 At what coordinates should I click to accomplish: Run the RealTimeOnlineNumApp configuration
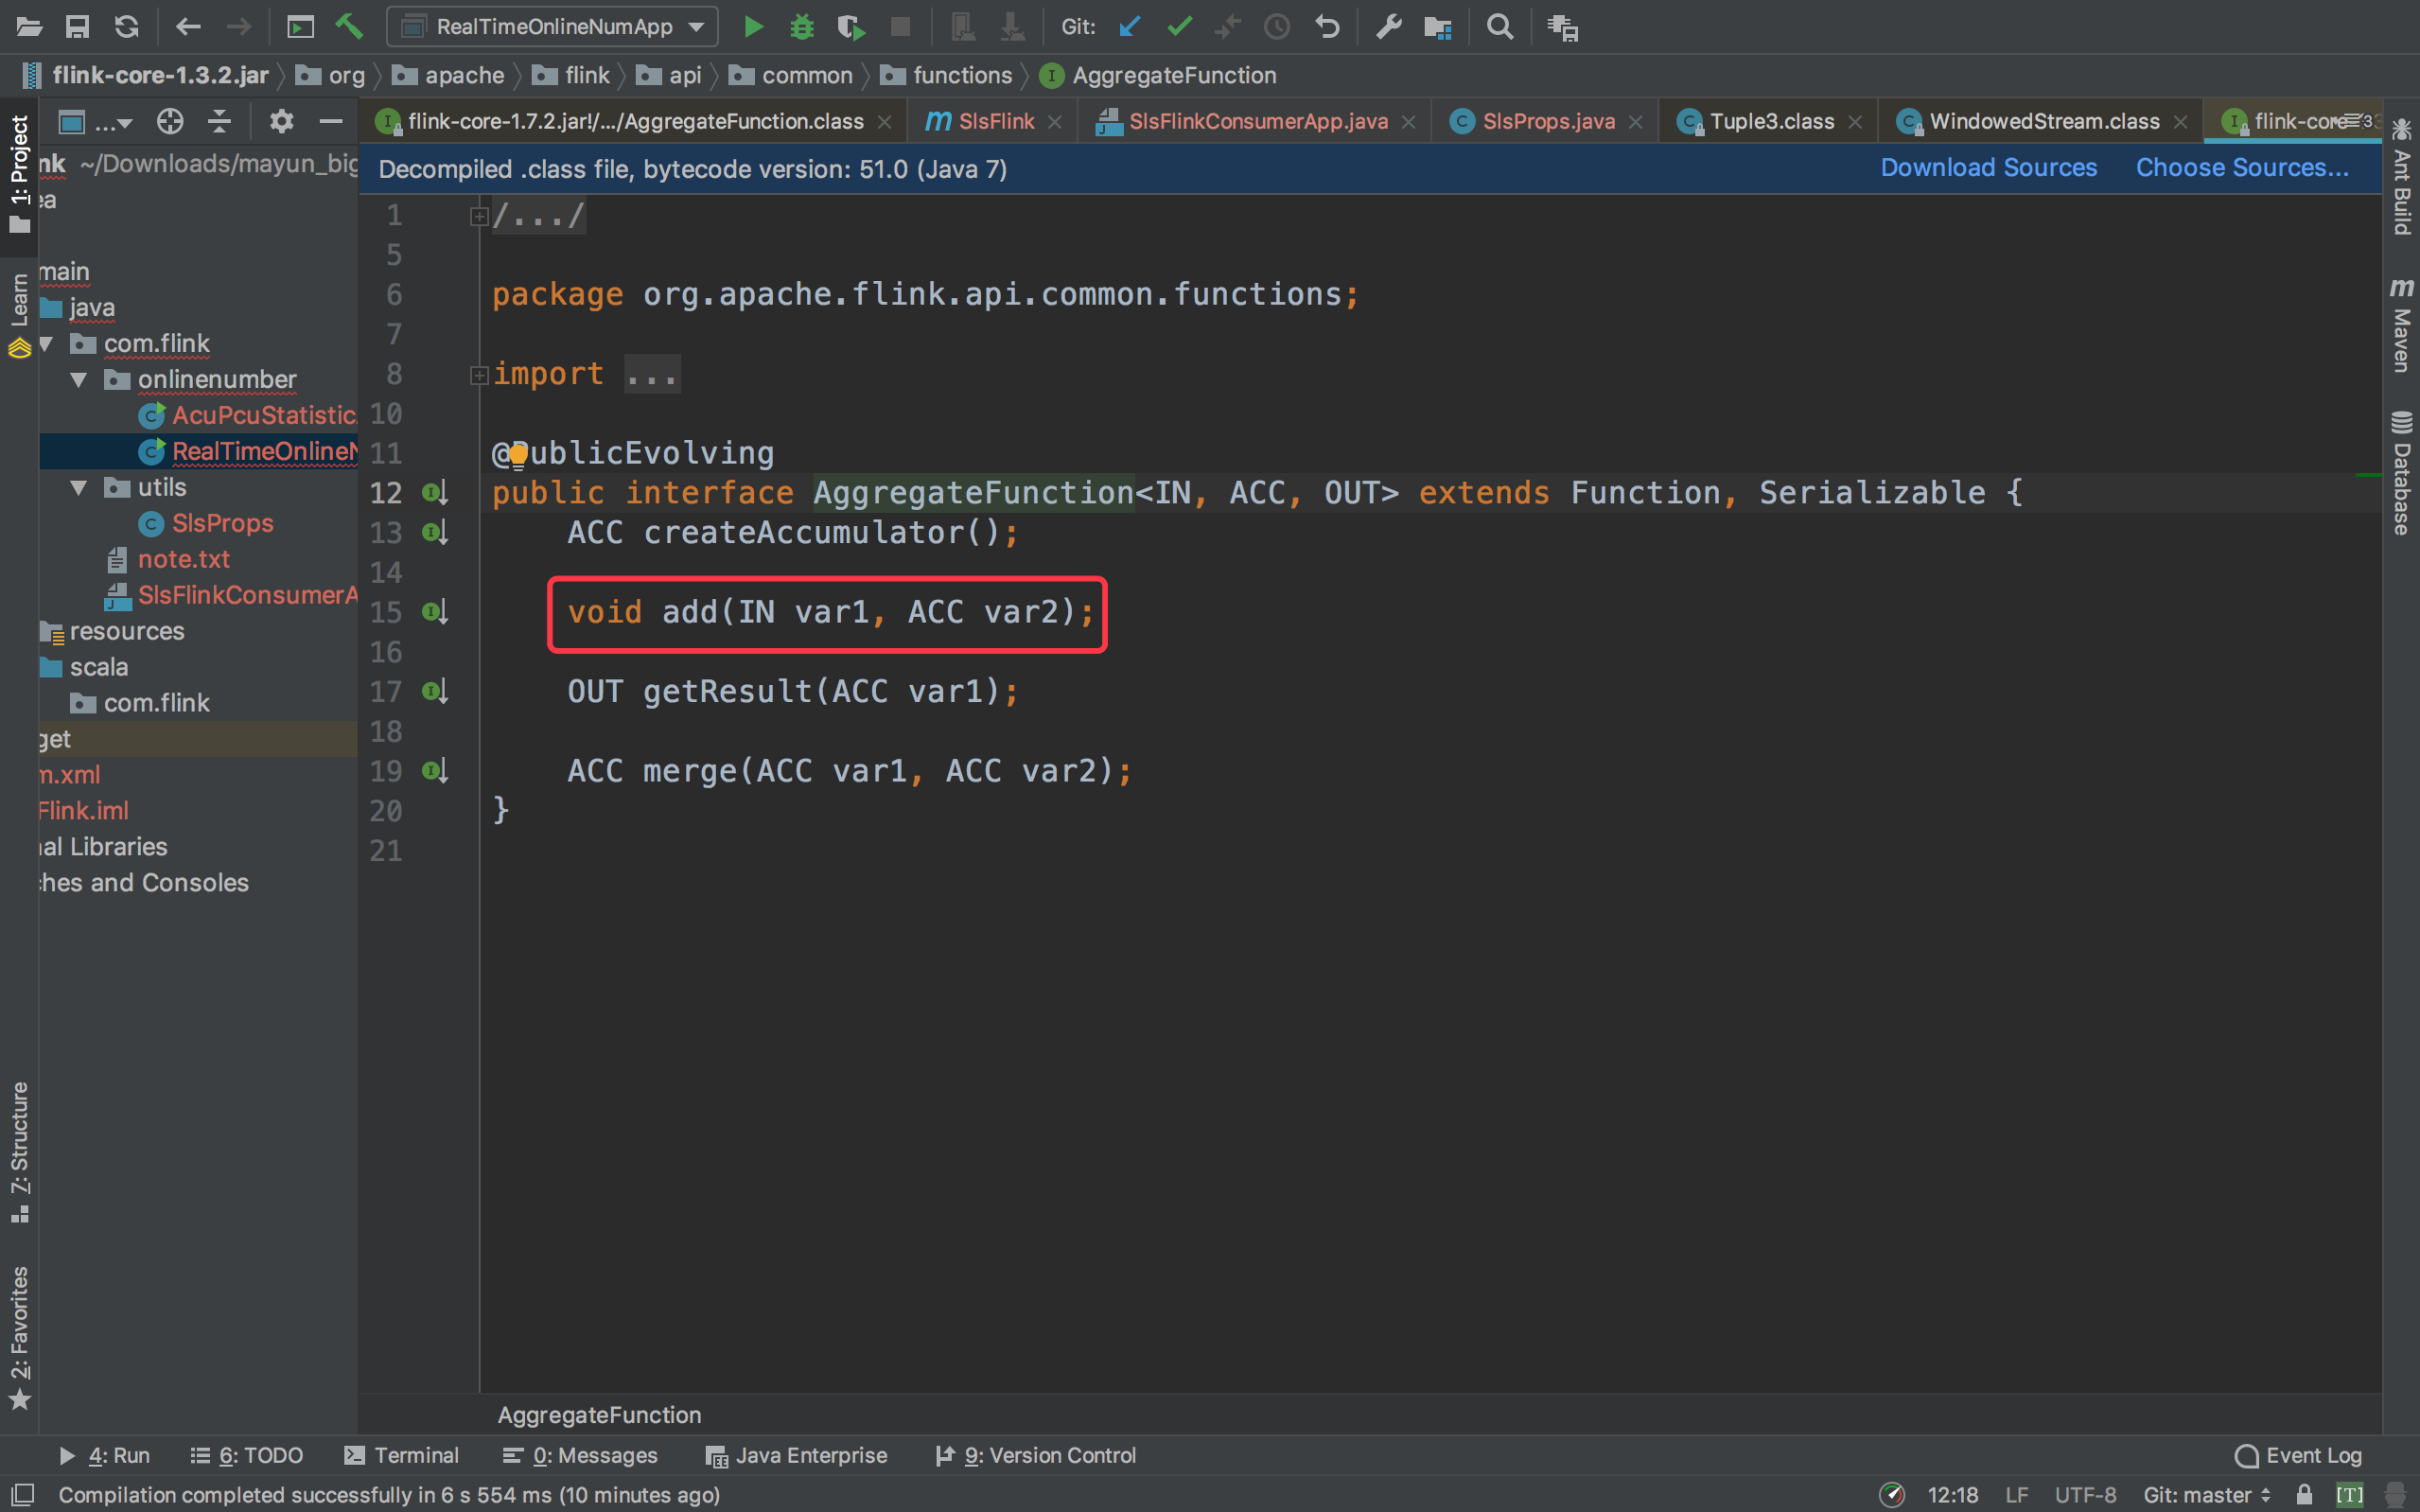click(754, 27)
